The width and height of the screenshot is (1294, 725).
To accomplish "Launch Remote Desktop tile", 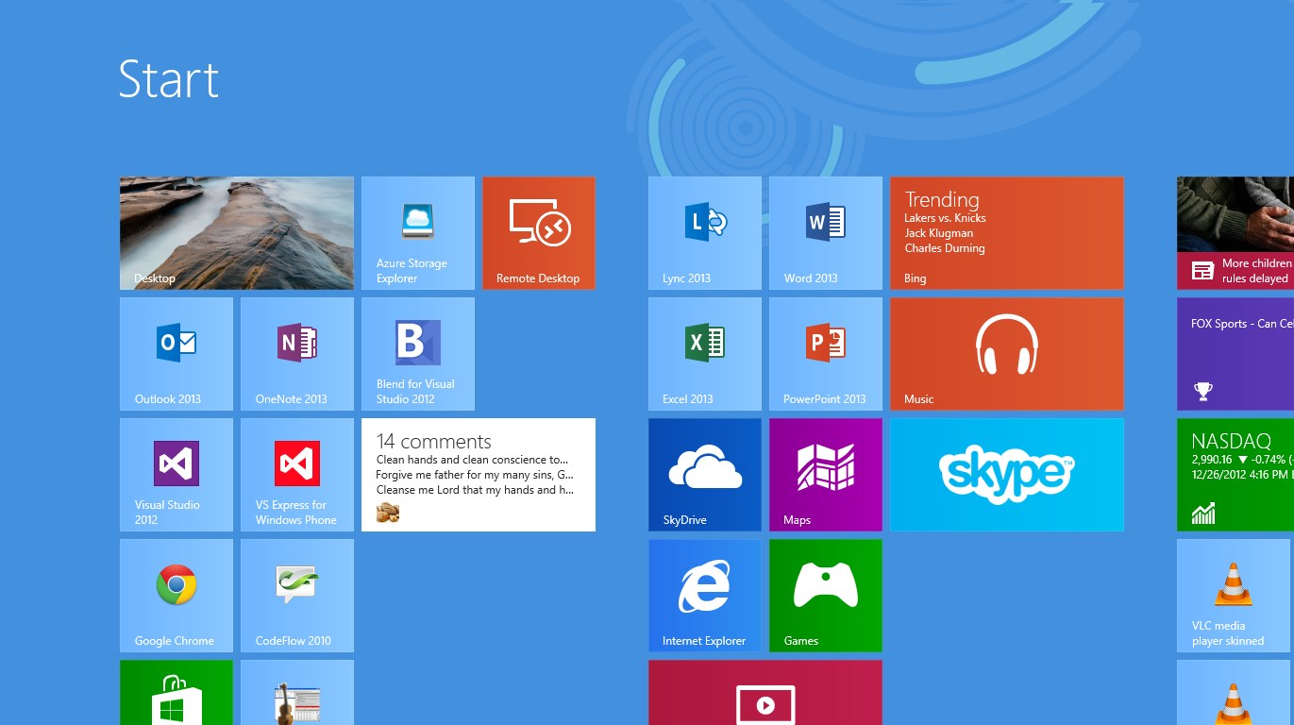I will (x=539, y=233).
